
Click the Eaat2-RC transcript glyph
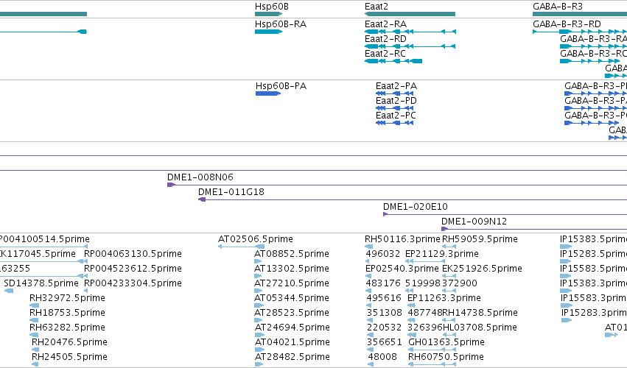[393, 61]
